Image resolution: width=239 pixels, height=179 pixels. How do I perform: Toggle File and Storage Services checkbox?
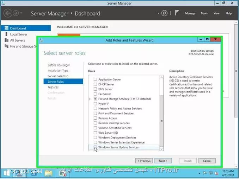coord(95,99)
